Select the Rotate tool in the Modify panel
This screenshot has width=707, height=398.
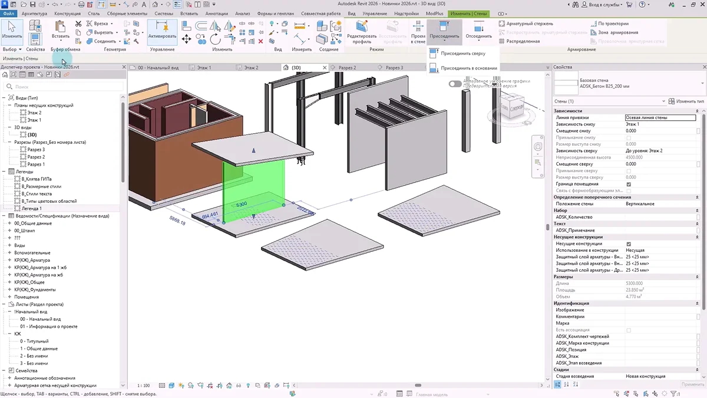pos(216,39)
